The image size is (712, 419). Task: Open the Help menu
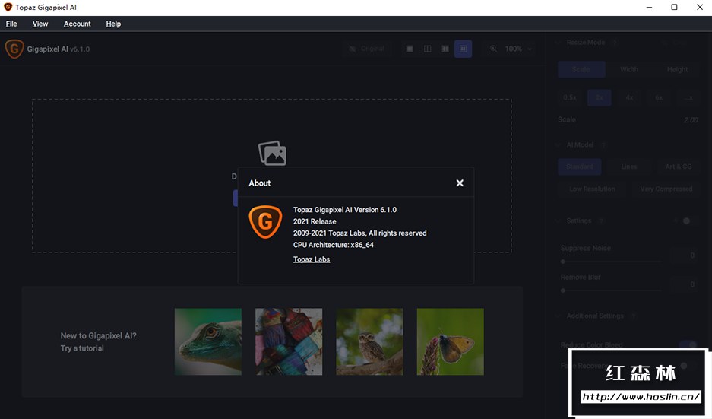click(113, 24)
